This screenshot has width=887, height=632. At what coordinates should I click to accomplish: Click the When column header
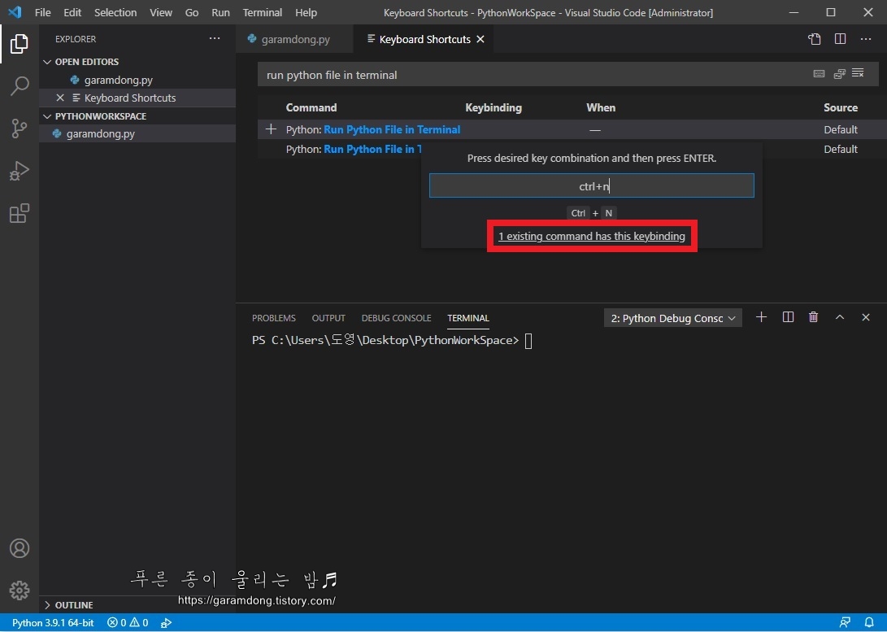(x=601, y=107)
